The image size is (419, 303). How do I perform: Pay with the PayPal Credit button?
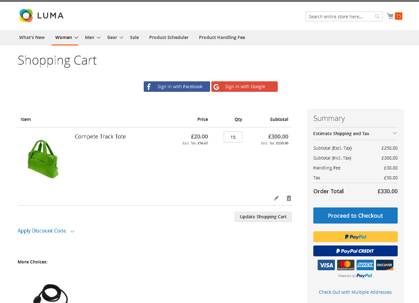(355, 251)
